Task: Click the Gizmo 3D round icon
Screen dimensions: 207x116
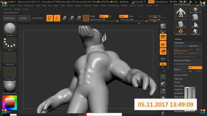Action: click(86, 18)
